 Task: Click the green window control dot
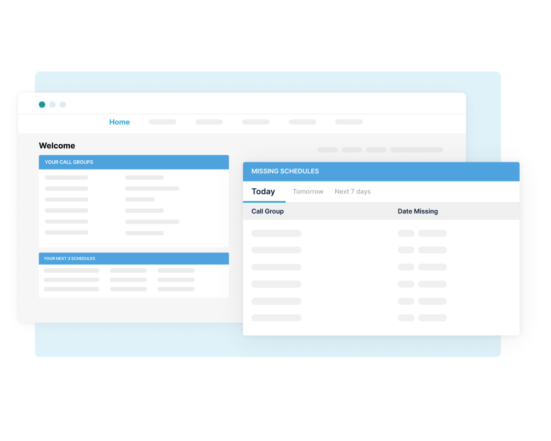click(42, 105)
